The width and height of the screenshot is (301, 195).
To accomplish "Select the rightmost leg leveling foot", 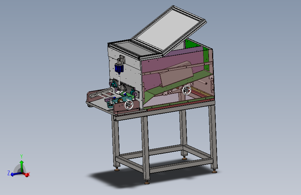I will (x=215, y=171).
